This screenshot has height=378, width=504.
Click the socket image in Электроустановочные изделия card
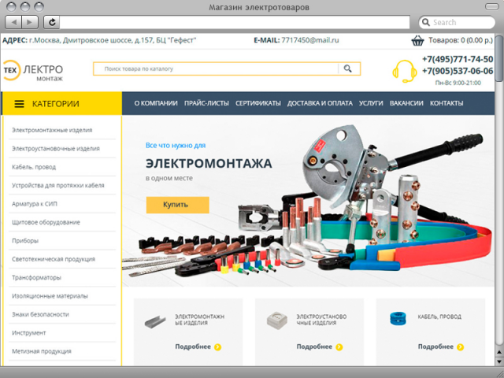point(276,321)
